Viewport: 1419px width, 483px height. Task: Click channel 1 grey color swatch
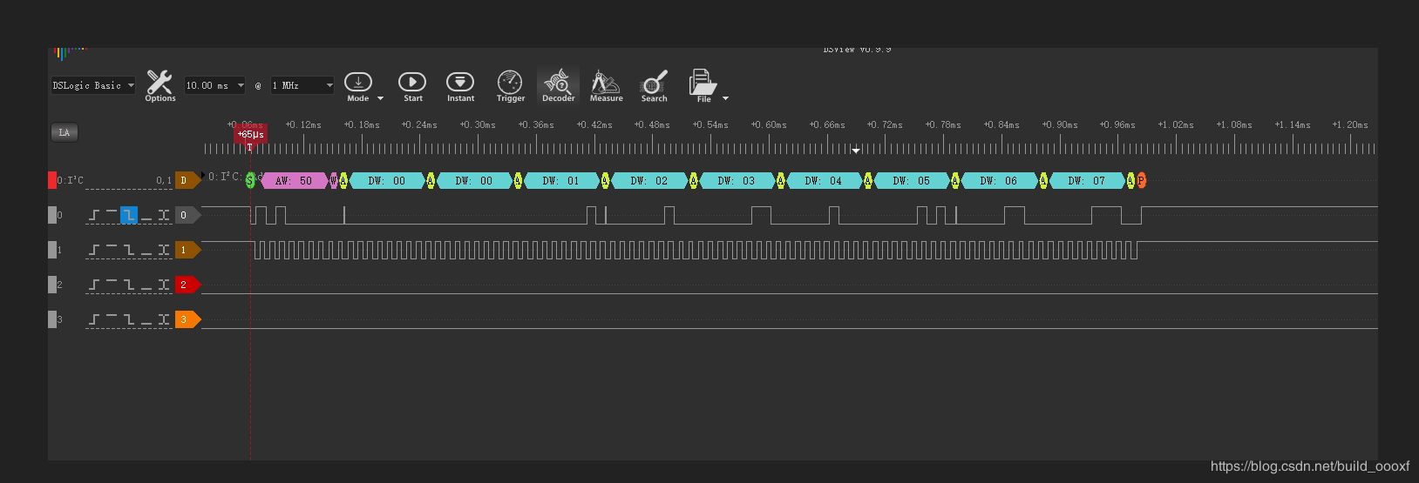point(52,250)
